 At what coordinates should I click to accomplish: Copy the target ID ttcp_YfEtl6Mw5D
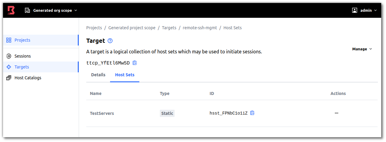click(x=135, y=63)
